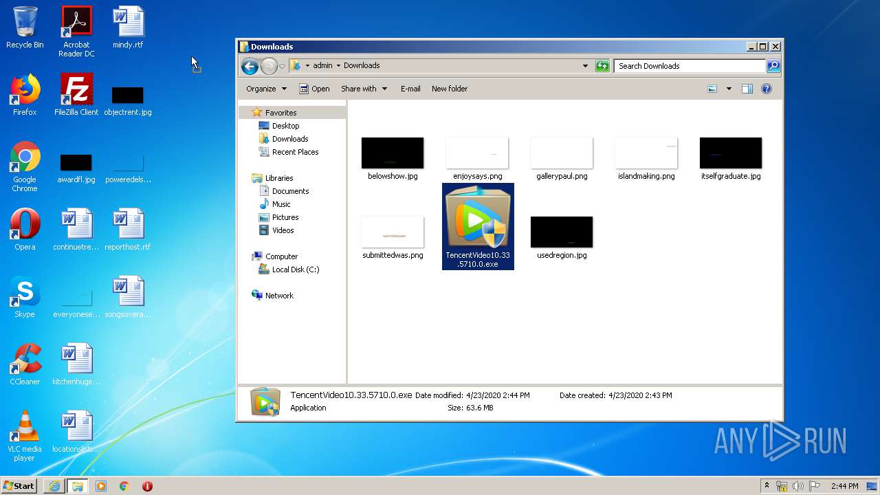Change your view icon button
880x495 pixels.
[712, 89]
